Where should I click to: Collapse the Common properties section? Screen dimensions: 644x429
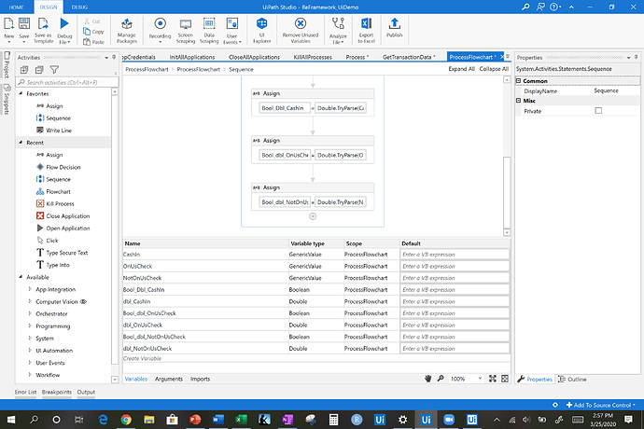[518, 81]
